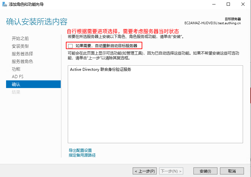The width and height of the screenshot is (251, 177).
Task: Click the target server name EC2AMAZ-HUDVD3U.test.authing.cn
Action: 213,23
